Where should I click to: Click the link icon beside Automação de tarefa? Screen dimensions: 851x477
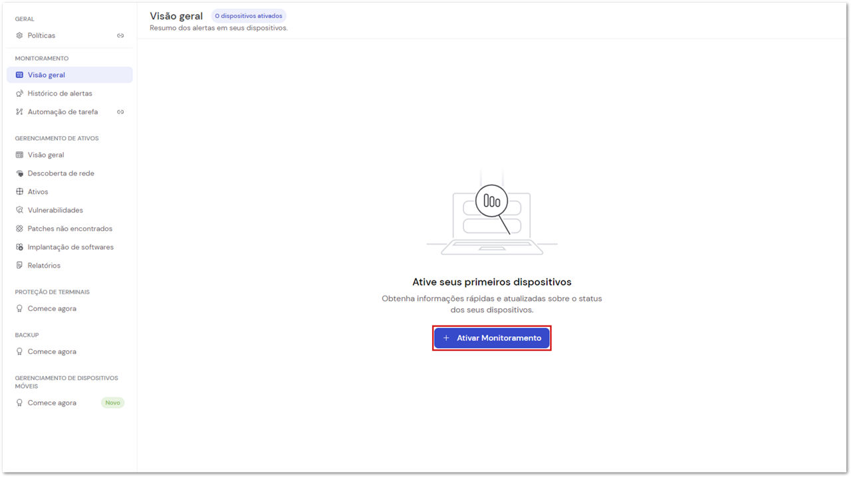pyautogui.click(x=120, y=112)
